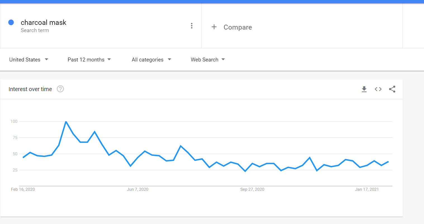Image resolution: width=424 pixels, height=224 pixels.
Task: Click the Interest over time heading
Action: (x=30, y=89)
